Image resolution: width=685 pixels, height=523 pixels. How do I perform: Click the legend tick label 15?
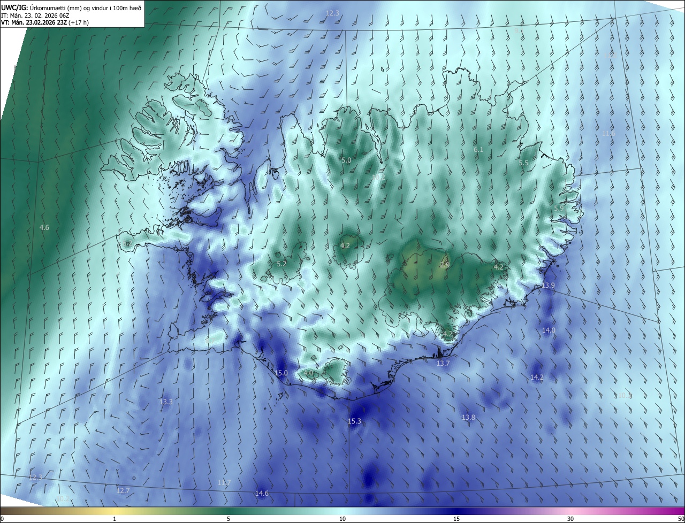456,519
